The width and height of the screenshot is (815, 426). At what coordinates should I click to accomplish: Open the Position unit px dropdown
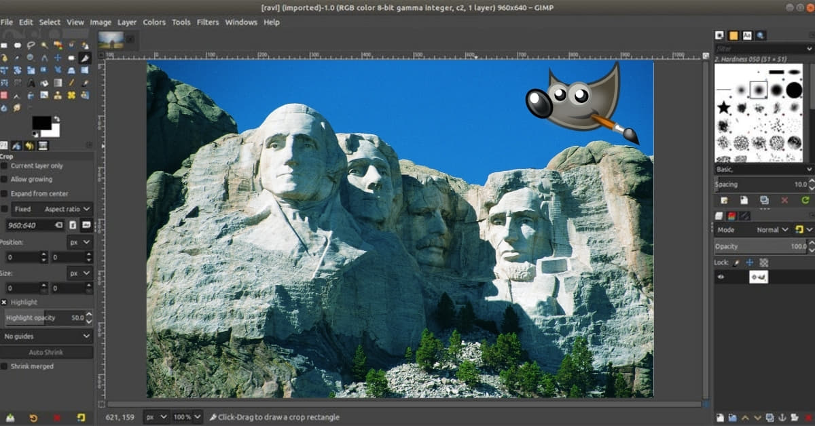tap(79, 242)
